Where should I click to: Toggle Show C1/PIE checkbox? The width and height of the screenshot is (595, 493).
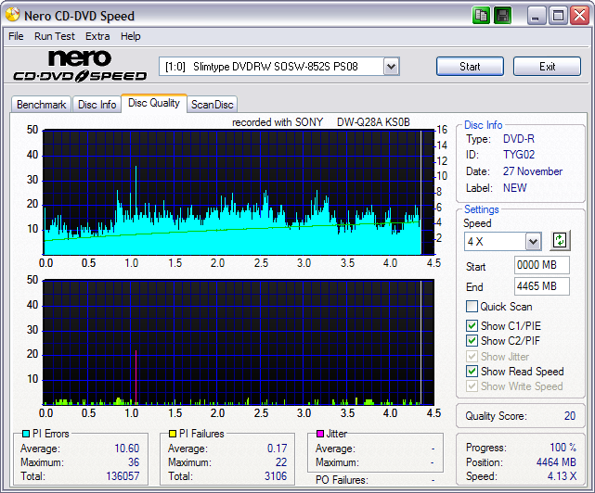click(472, 326)
